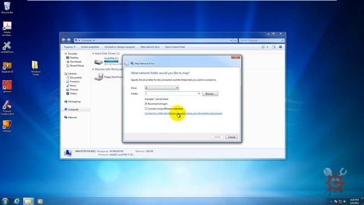This screenshot has width=364, height=205.
Task: Open the Recycle Bin desktop icon
Action: 7,7
